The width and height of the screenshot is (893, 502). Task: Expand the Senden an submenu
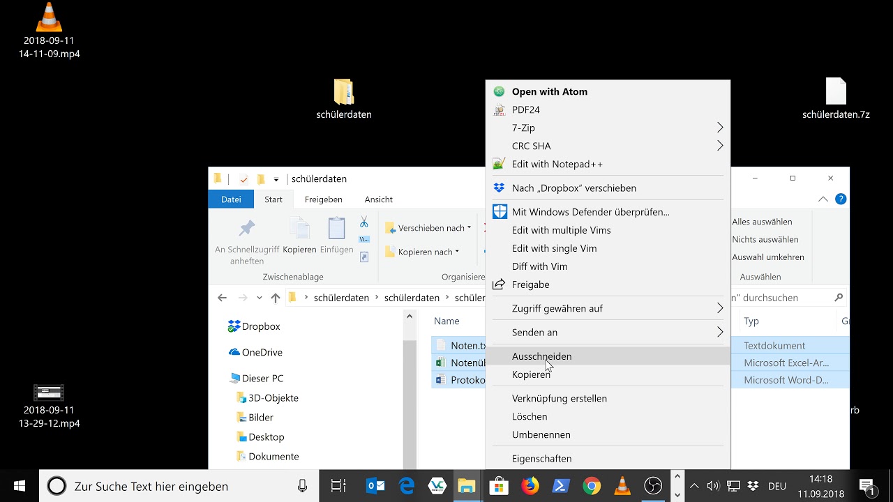608,332
